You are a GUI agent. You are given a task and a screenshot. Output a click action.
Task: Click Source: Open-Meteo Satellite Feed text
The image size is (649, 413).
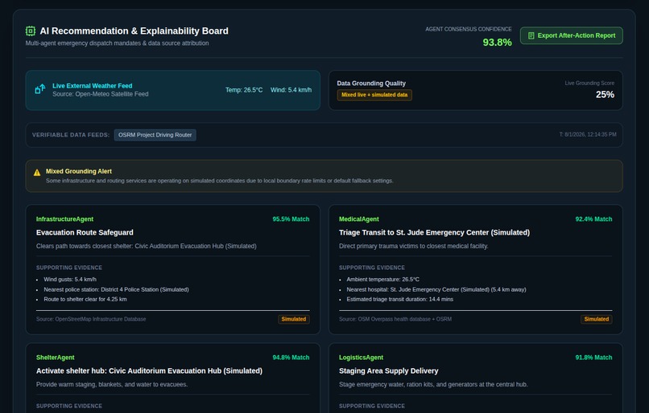pos(100,94)
